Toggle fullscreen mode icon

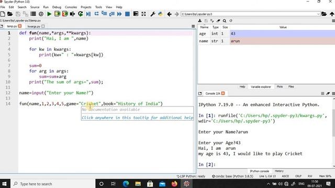143,14
